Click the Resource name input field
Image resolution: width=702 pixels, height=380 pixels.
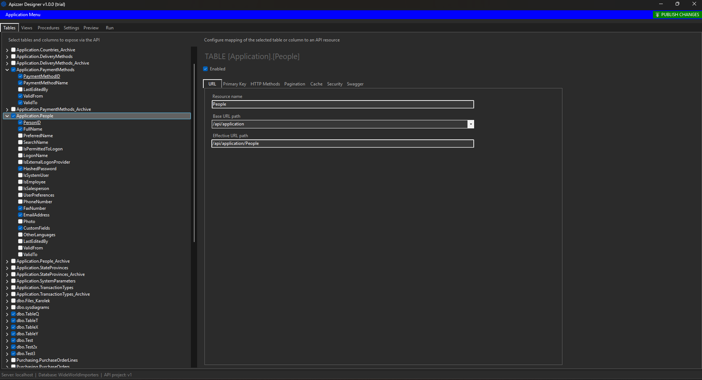343,104
